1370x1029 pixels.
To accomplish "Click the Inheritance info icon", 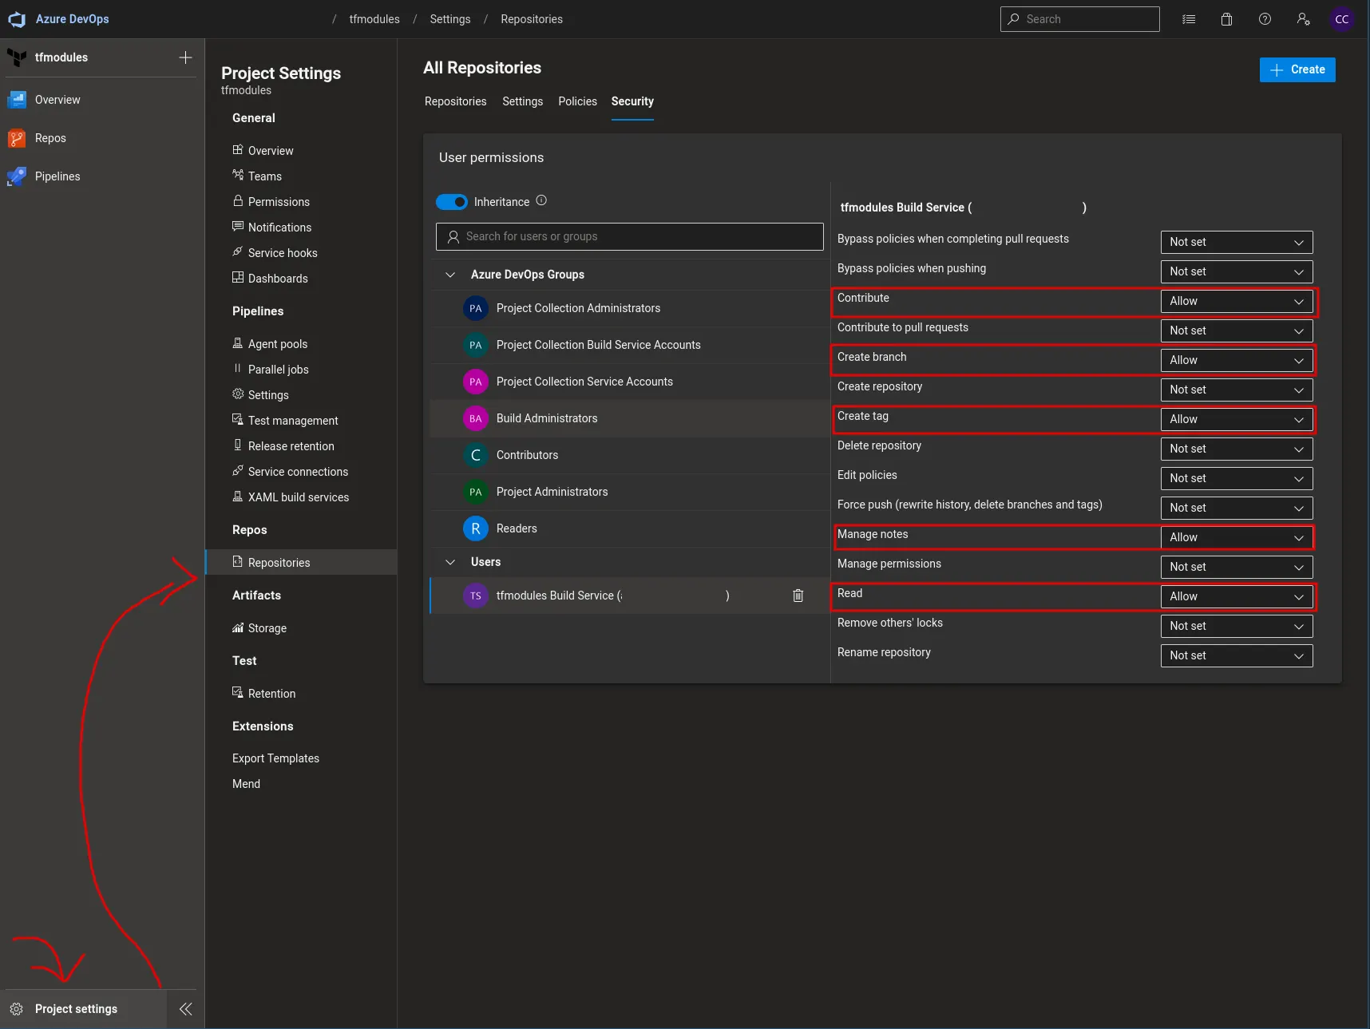I will point(541,200).
